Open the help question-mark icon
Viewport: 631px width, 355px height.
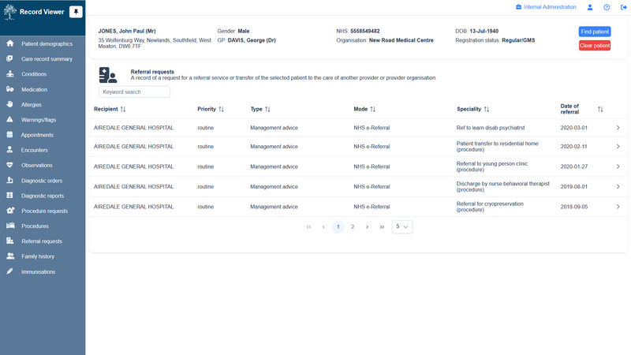pos(607,7)
